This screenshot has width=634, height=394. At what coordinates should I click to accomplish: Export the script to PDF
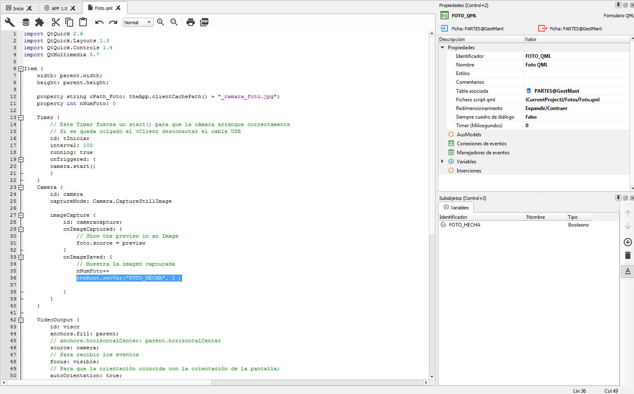[x=204, y=22]
